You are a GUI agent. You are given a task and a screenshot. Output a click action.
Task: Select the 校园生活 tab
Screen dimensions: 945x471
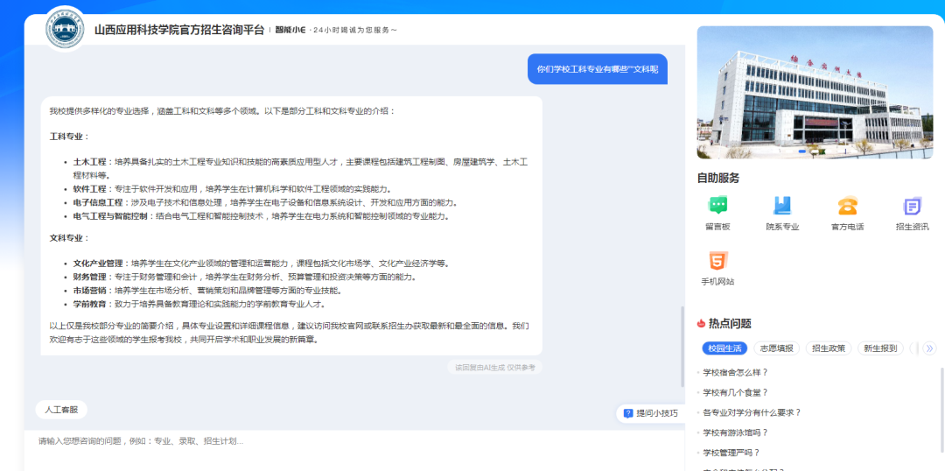point(724,348)
